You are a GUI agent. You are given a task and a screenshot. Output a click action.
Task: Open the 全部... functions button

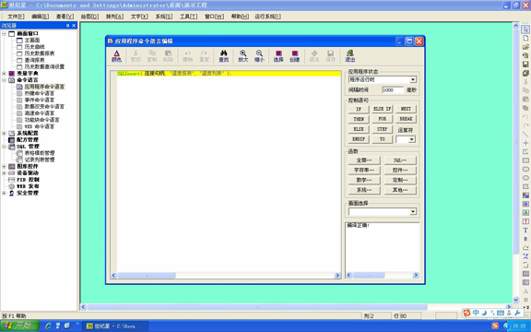364,160
